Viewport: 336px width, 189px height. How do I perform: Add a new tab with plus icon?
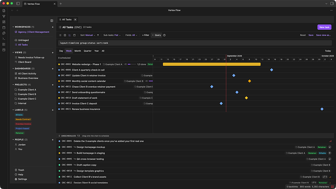click(x=61, y=3)
